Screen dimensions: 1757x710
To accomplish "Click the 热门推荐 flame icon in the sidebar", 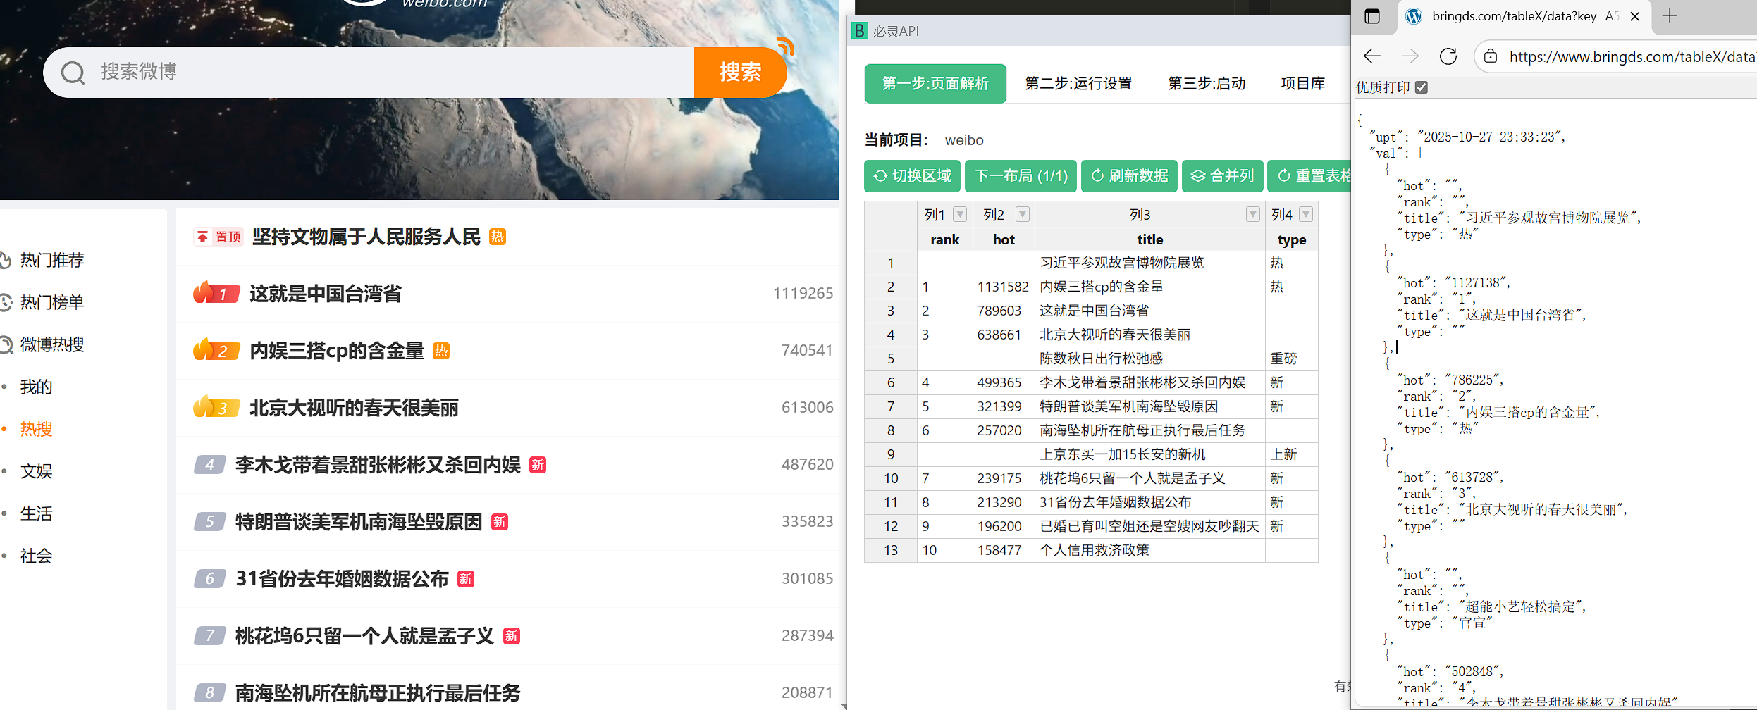I will click(x=6, y=260).
